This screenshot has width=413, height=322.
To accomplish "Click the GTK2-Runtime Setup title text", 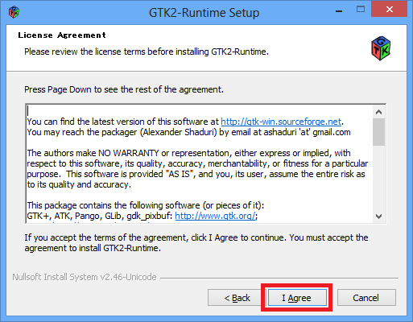I will coord(204,13).
